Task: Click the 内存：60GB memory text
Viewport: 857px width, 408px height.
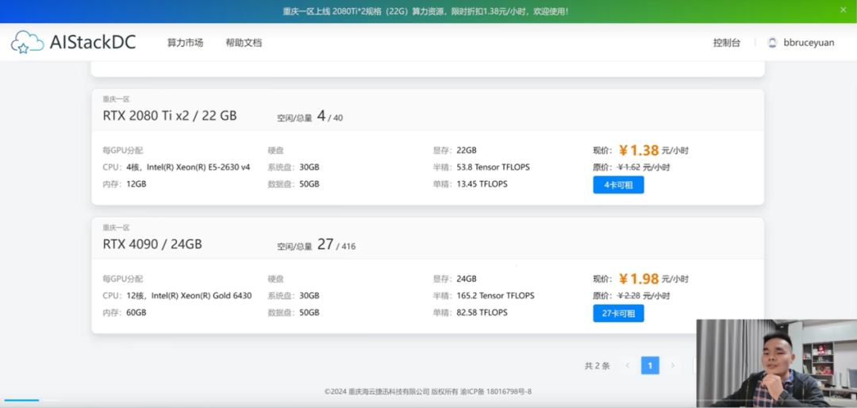Action: [x=125, y=313]
